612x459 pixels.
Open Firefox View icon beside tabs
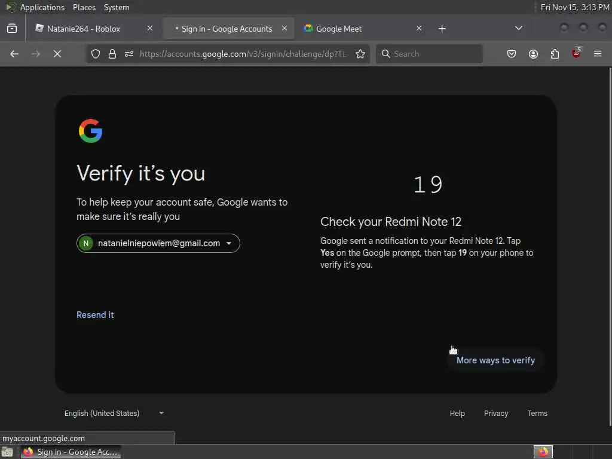point(12,29)
